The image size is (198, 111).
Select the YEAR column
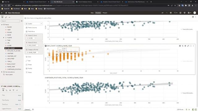point(9,30)
